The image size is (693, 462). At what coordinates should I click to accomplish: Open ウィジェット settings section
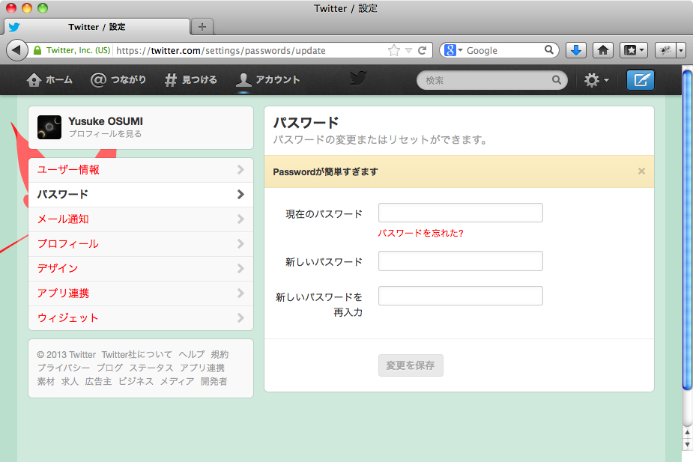click(x=141, y=318)
